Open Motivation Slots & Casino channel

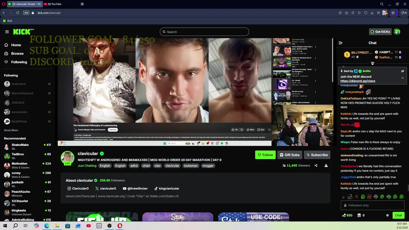(x=27, y=165)
